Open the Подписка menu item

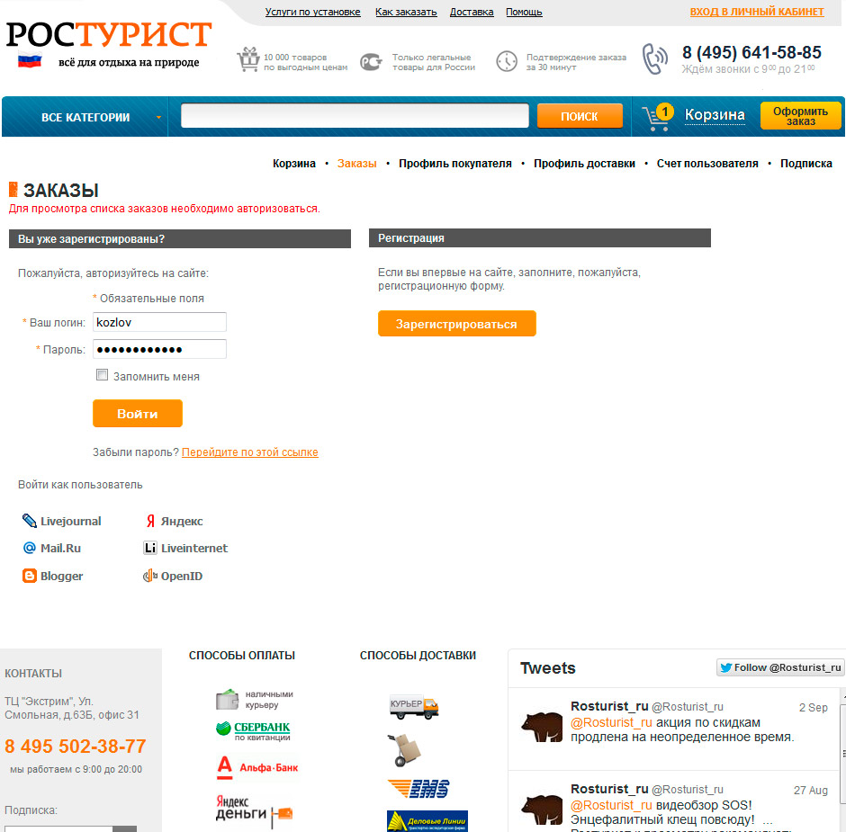tap(806, 164)
